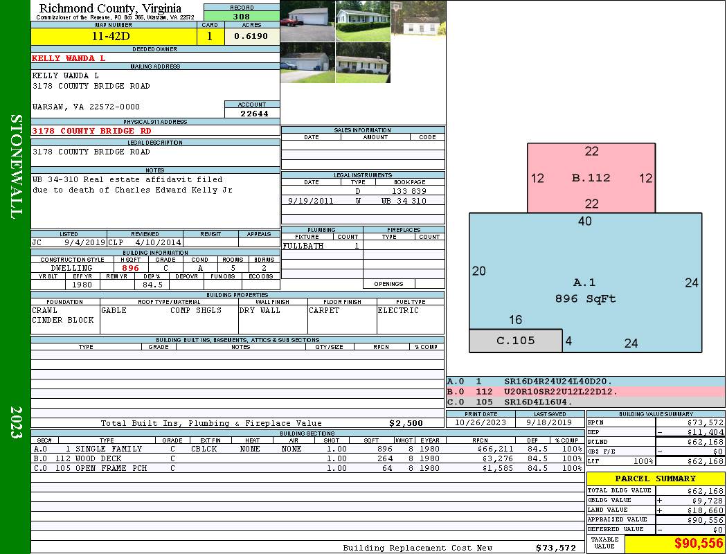727x554 pixels.
Task: Click the $2,500 built-ins total value
Action: pyautogui.click(x=406, y=423)
